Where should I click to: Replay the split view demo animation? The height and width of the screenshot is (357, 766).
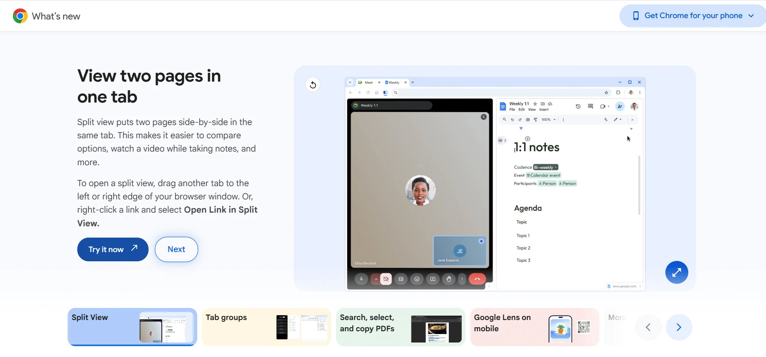pos(313,85)
